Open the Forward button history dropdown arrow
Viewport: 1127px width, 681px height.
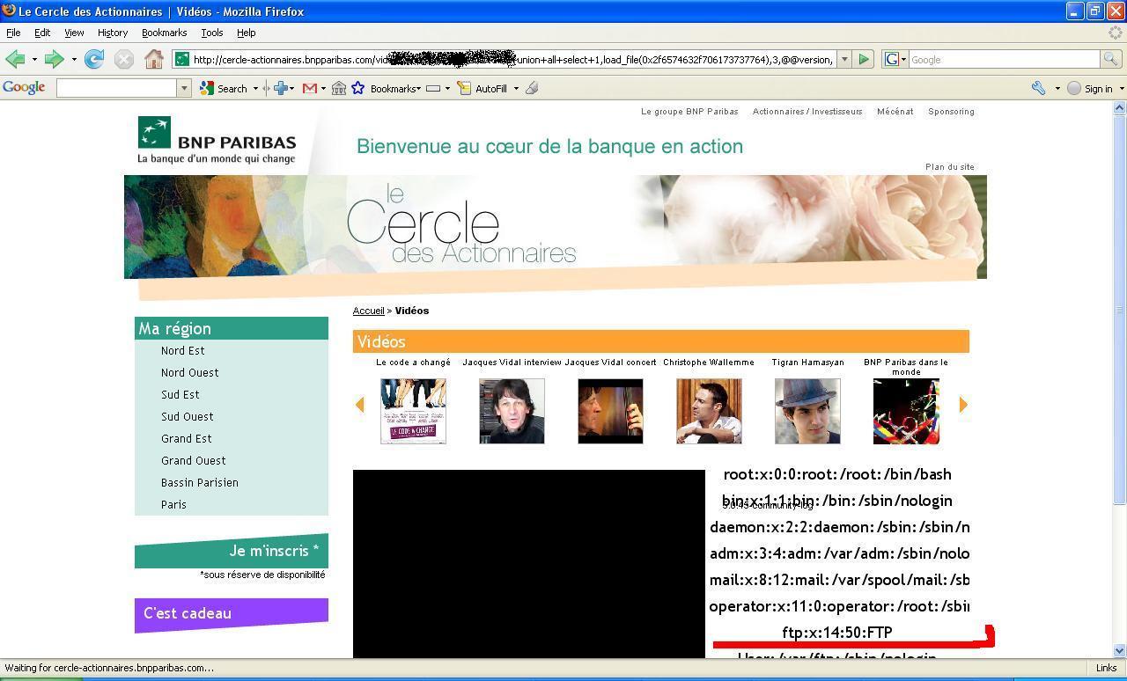click(74, 60)
